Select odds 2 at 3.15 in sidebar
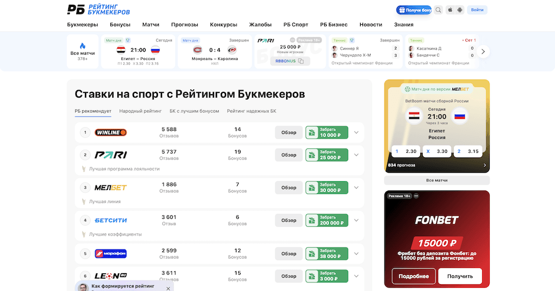 point(468,151)
